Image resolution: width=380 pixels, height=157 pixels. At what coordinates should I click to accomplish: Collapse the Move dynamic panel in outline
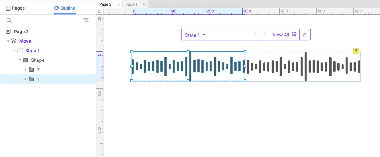[8, 41]
